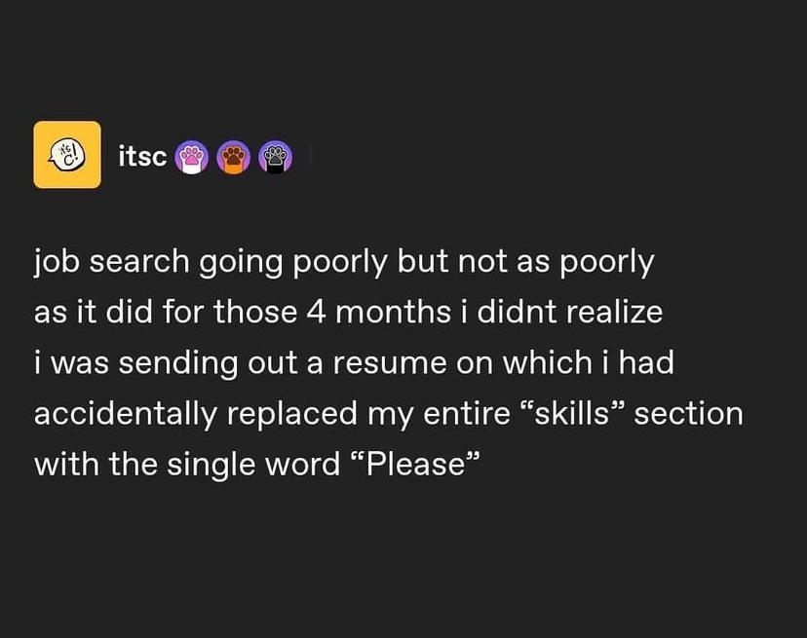Click the last line starting "with the single"

click(x=257, y=465)
